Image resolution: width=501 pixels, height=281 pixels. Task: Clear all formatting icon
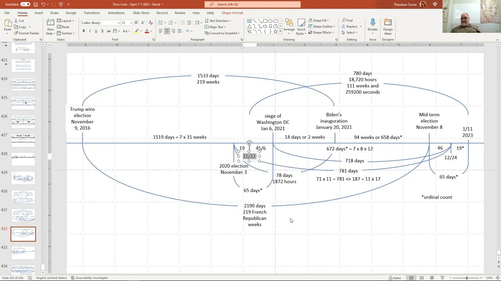[151, 23]
